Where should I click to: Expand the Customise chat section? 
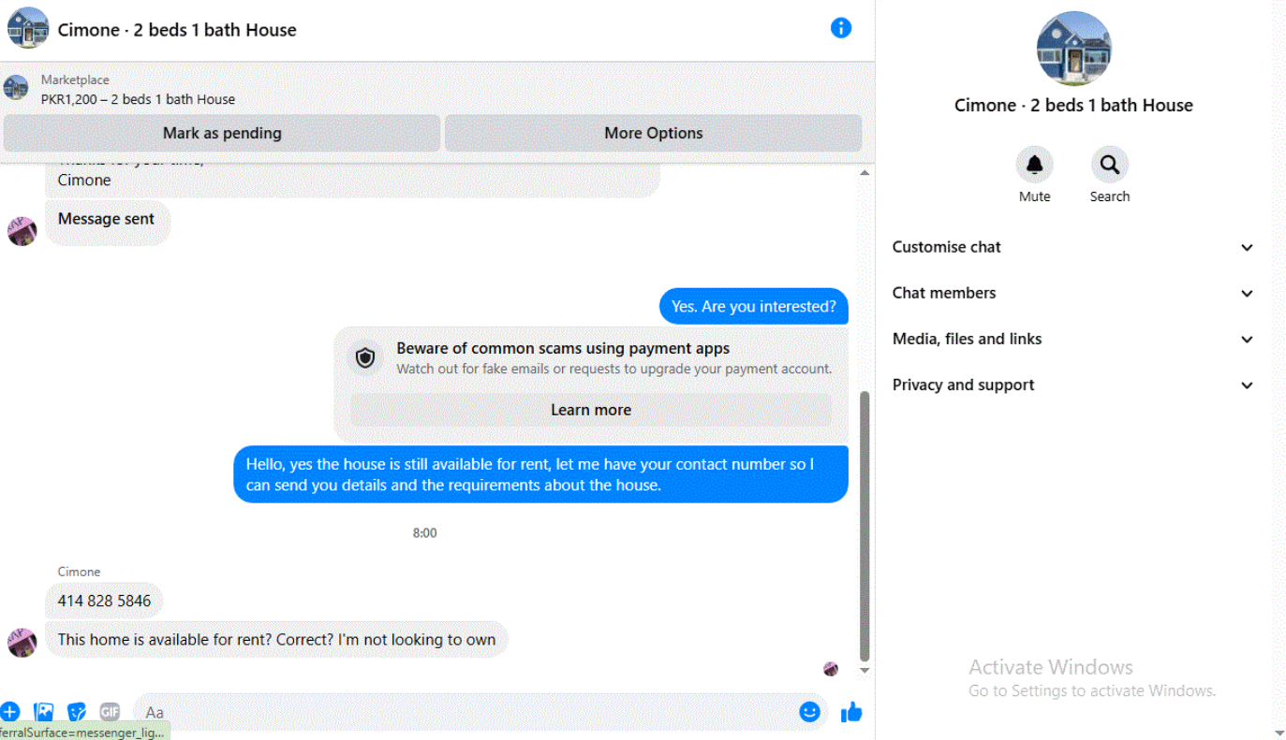[x=1072, y=247]
